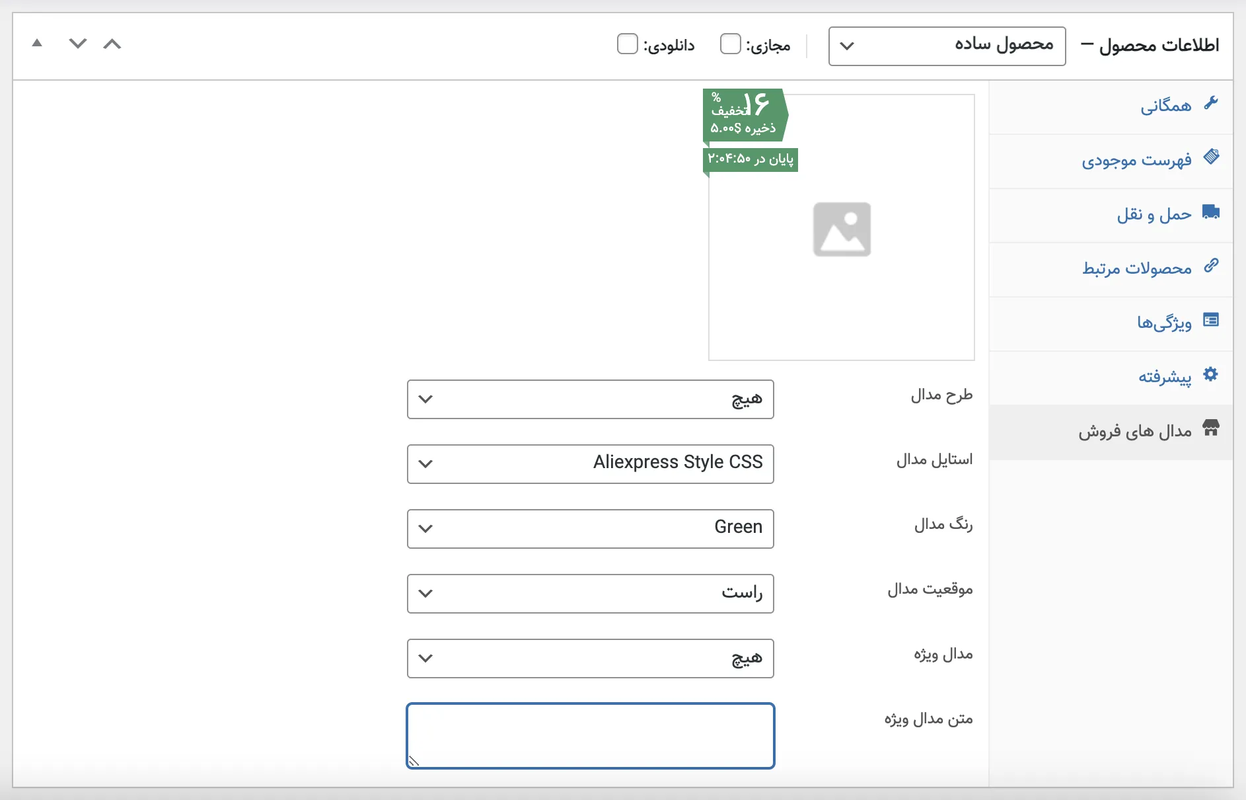This screenshot has height=800, width=1246.
Task: Click the tag icon beside فهرست موجودی
Action: tap(1211, 157)
